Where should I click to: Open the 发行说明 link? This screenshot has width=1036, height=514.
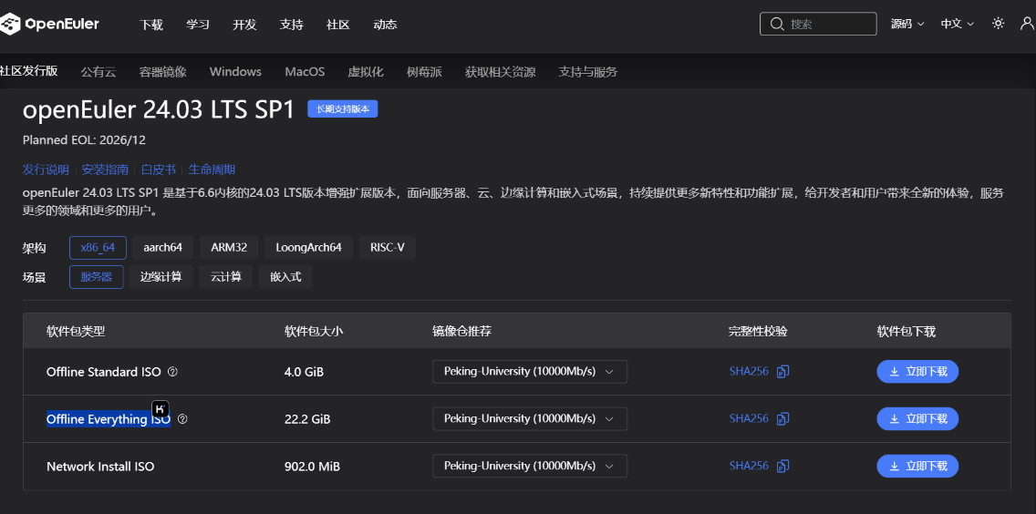pos(46,170)
